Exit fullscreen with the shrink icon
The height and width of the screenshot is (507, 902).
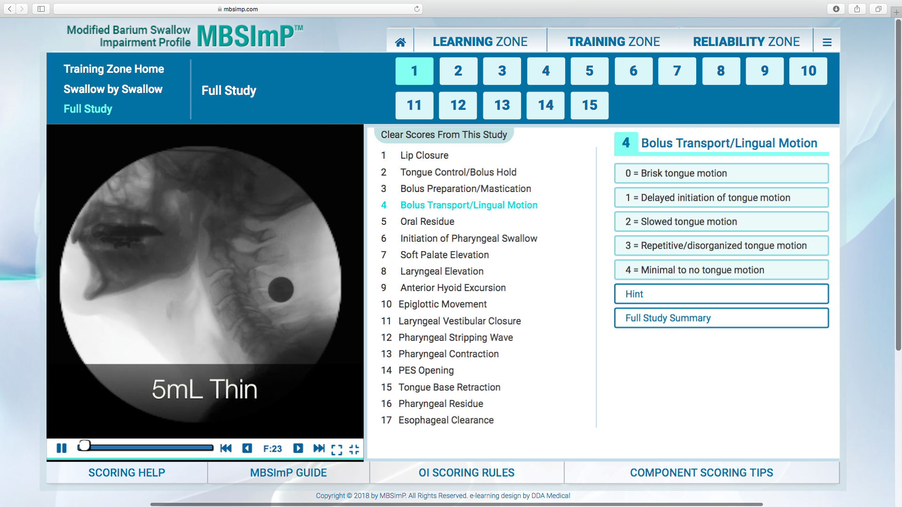pyautogui.click(x=354, y=449)
